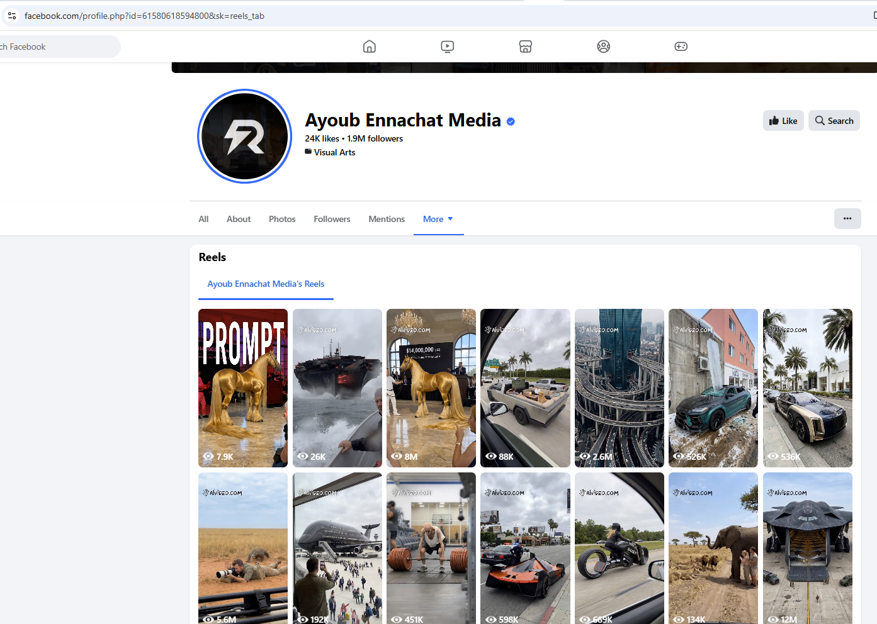Open the Groups icon in top navigation
This screenshot has height=624, width=877.
click(x=604, y=47)
